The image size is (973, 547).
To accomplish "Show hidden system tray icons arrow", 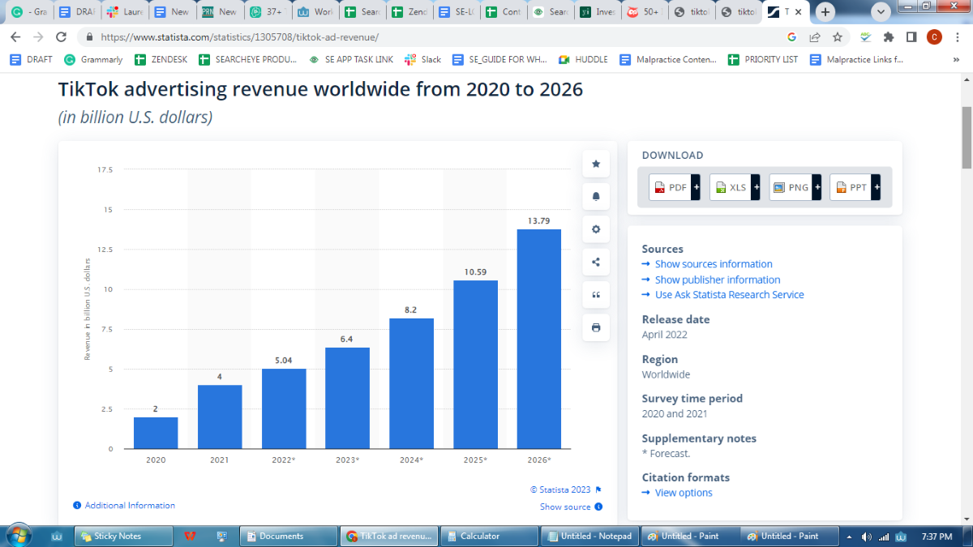I will pyautogui.click(x=849, y=536).
